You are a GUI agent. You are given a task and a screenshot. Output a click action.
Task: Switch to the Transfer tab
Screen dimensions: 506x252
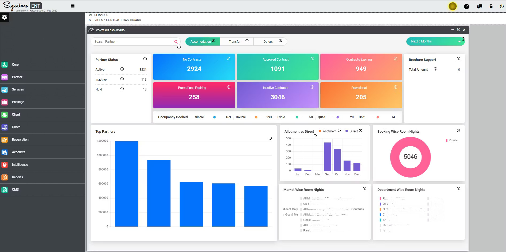click(x=235, y=42)
